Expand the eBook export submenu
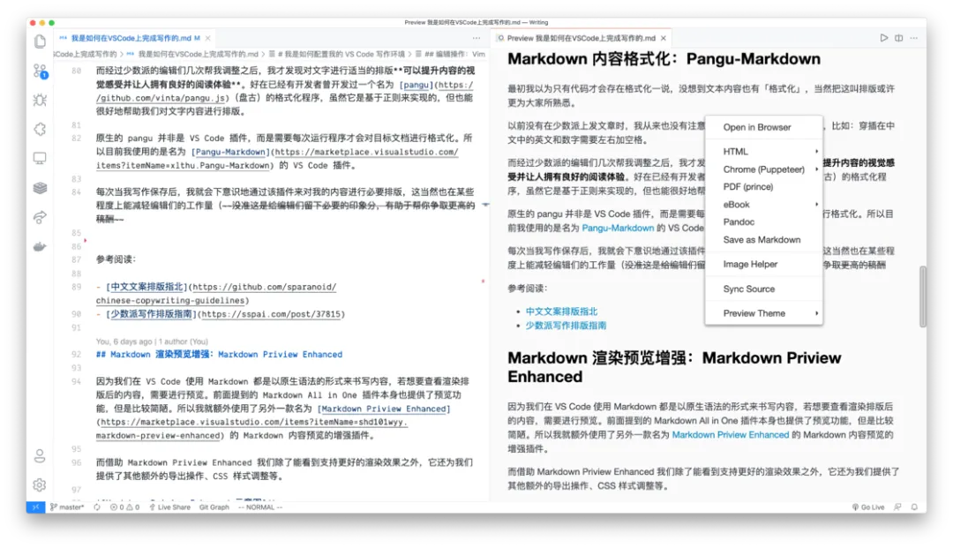Viewport: 953px width, 548px height. point(764,204)
